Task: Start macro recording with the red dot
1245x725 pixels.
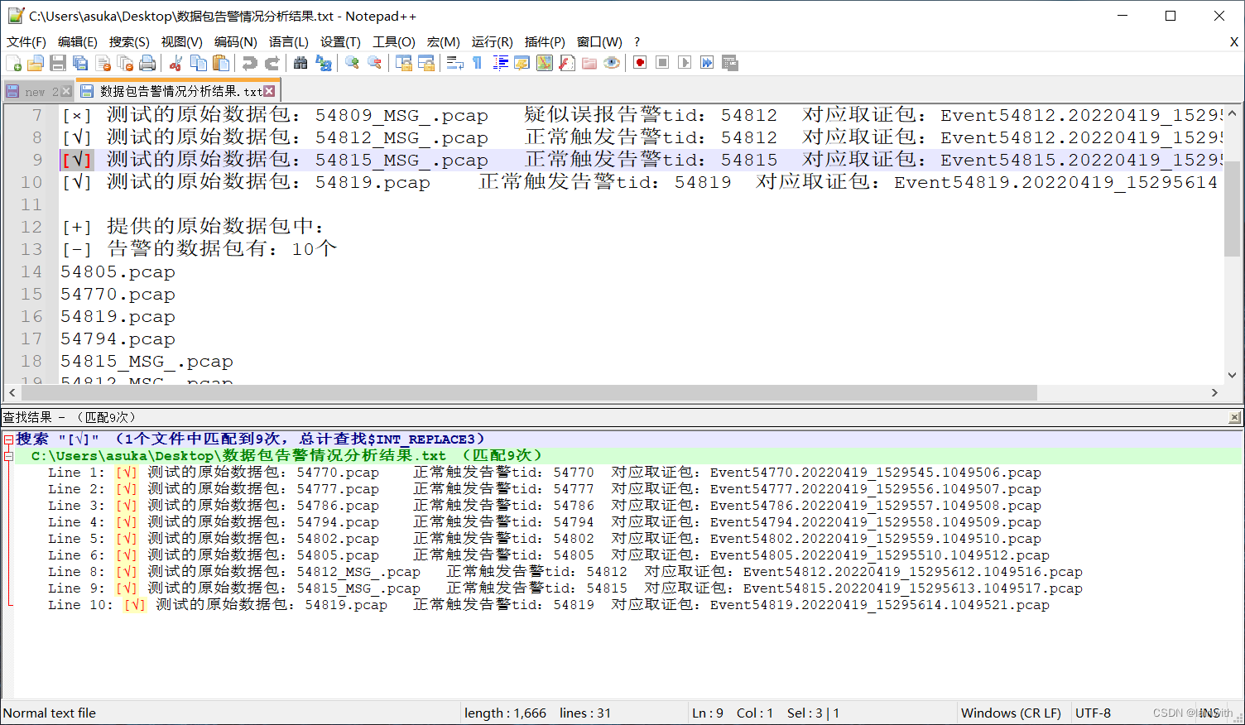Action: pyautogui.click(x=640, y=63)
